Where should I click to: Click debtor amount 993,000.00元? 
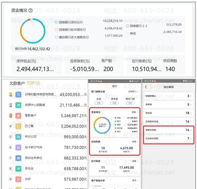75,137
